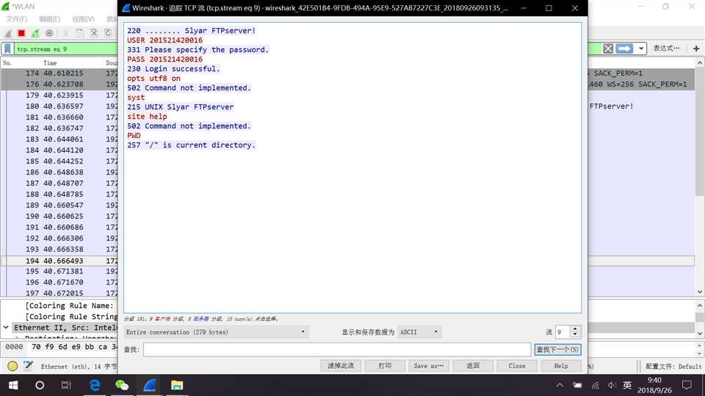
Task: Click the battery tray icon
Action: coord(577,386)
